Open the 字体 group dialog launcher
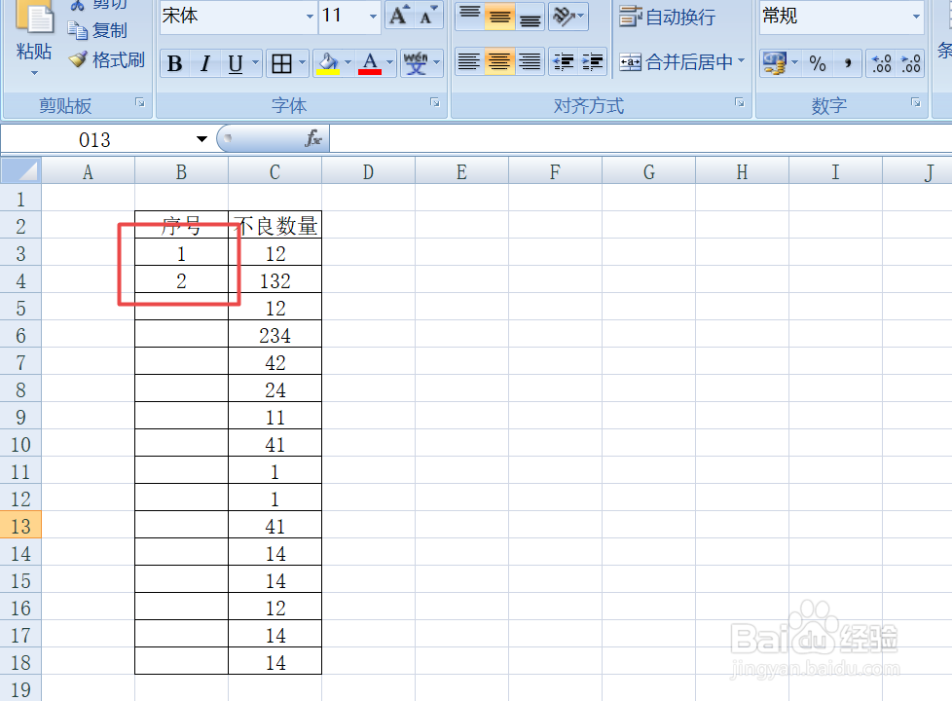Screen dimensions: 952x701 coord(434,101)
